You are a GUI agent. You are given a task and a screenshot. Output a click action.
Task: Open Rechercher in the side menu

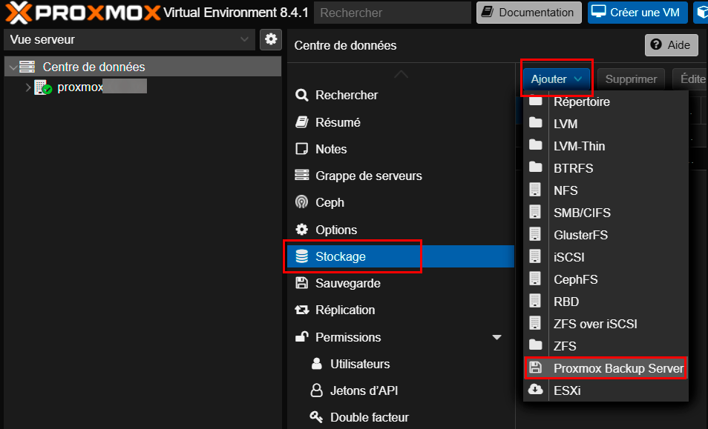tap(401, 95)
